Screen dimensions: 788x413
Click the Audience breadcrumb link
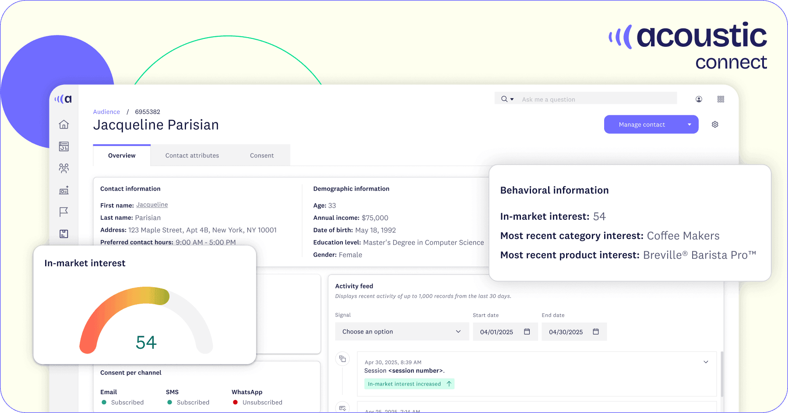pos(106,112)
